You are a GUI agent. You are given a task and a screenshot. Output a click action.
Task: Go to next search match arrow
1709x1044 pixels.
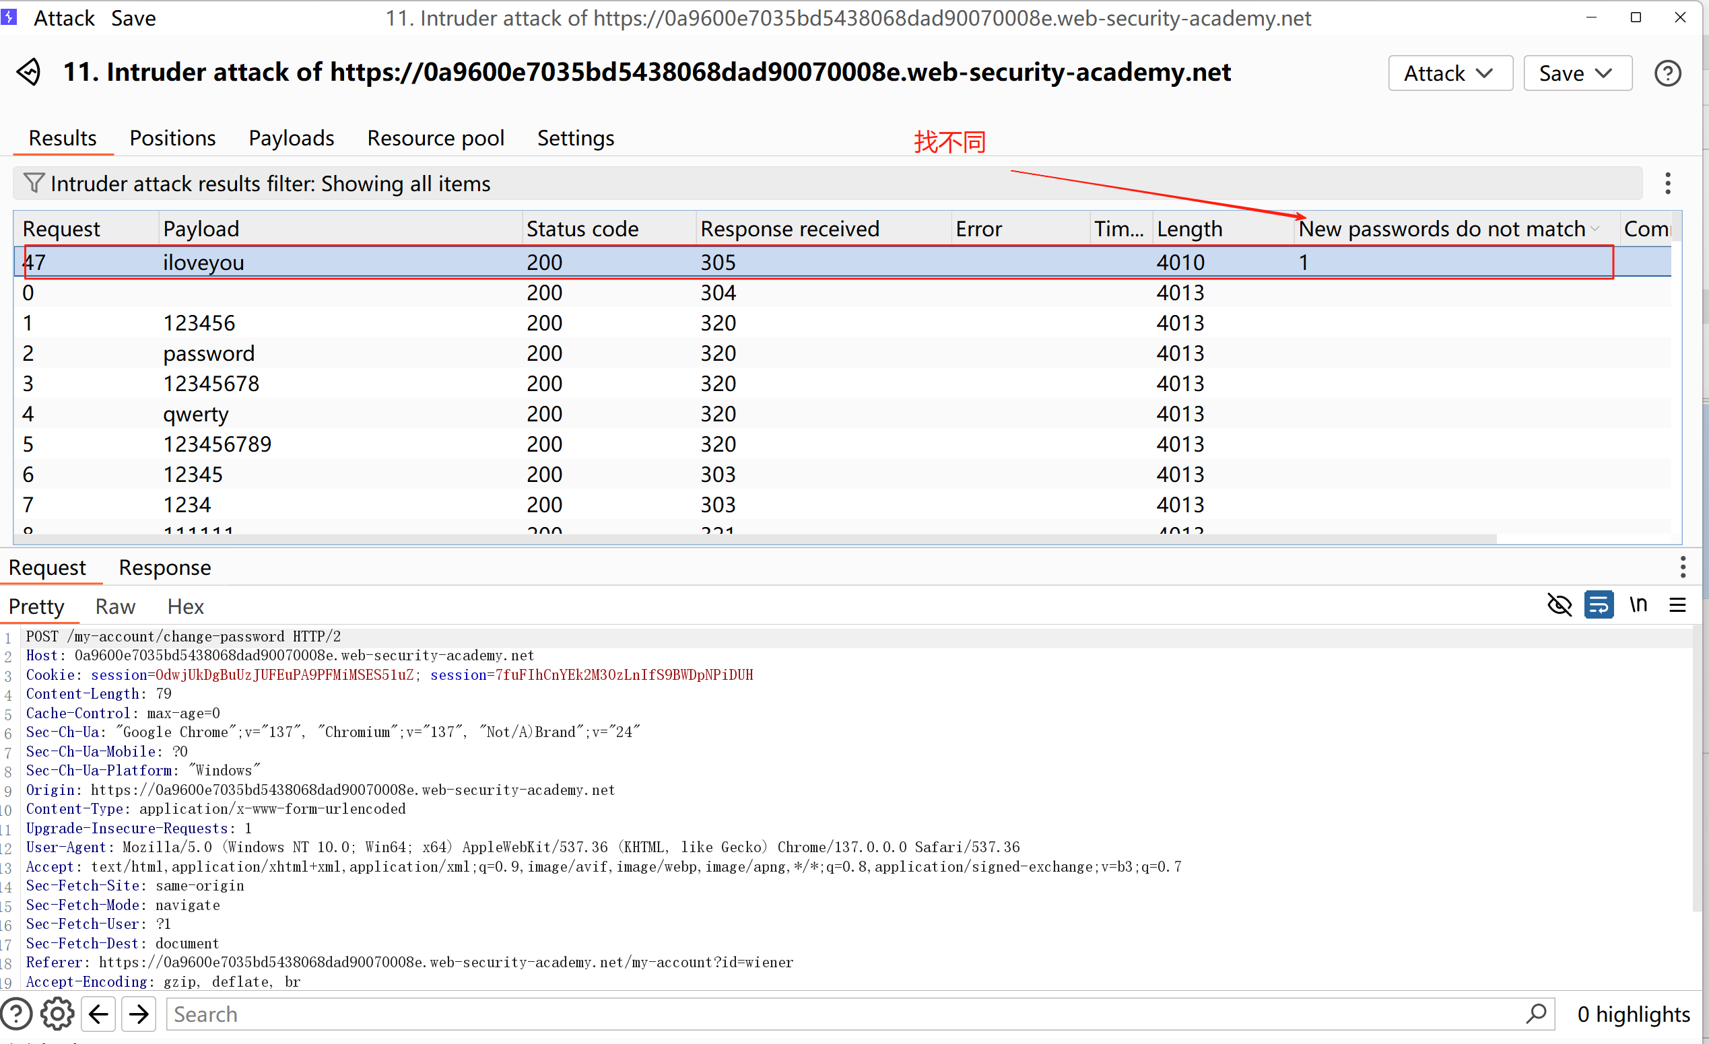click(x=139, y=1014)
